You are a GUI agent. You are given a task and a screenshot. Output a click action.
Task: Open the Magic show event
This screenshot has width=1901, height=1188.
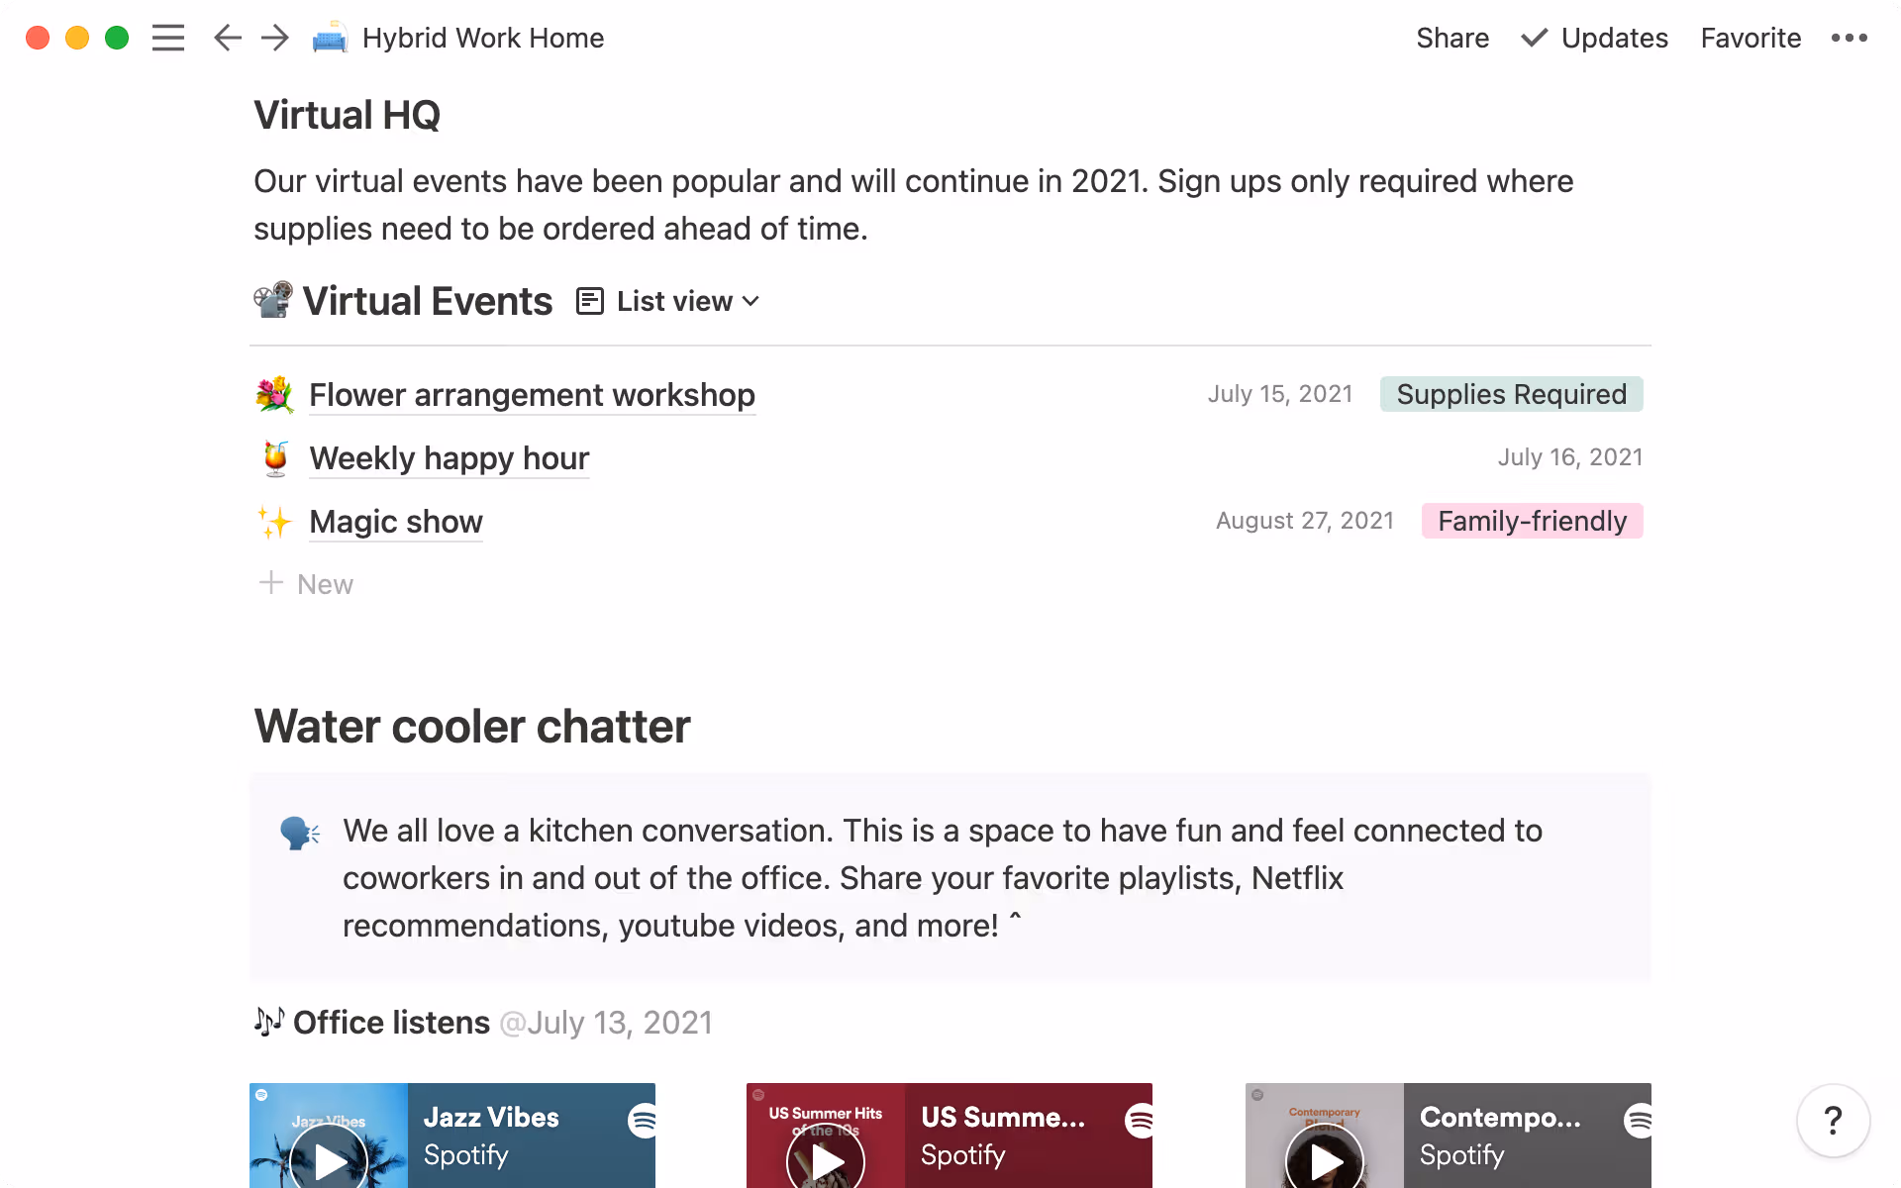point(395,522)
